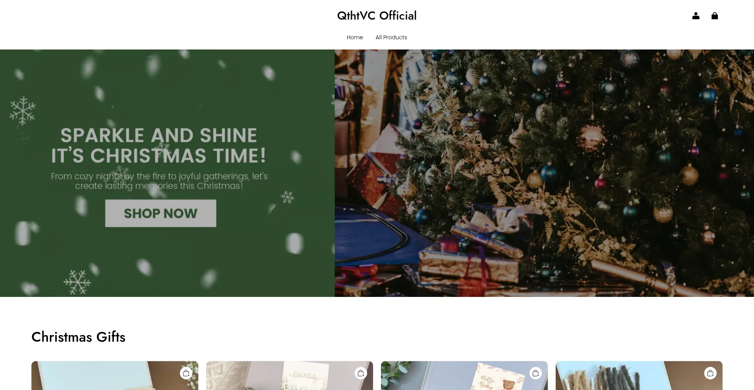Click the SHOP NOW banner button
The width and height of the screenshot is (754, 390).
[x=161, y=213]
